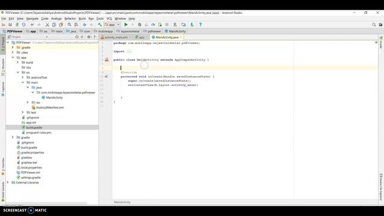Click the PDFViewer breadcrumb
The height and width of the screenshot is (216, 384).
[x=13, y=31]
